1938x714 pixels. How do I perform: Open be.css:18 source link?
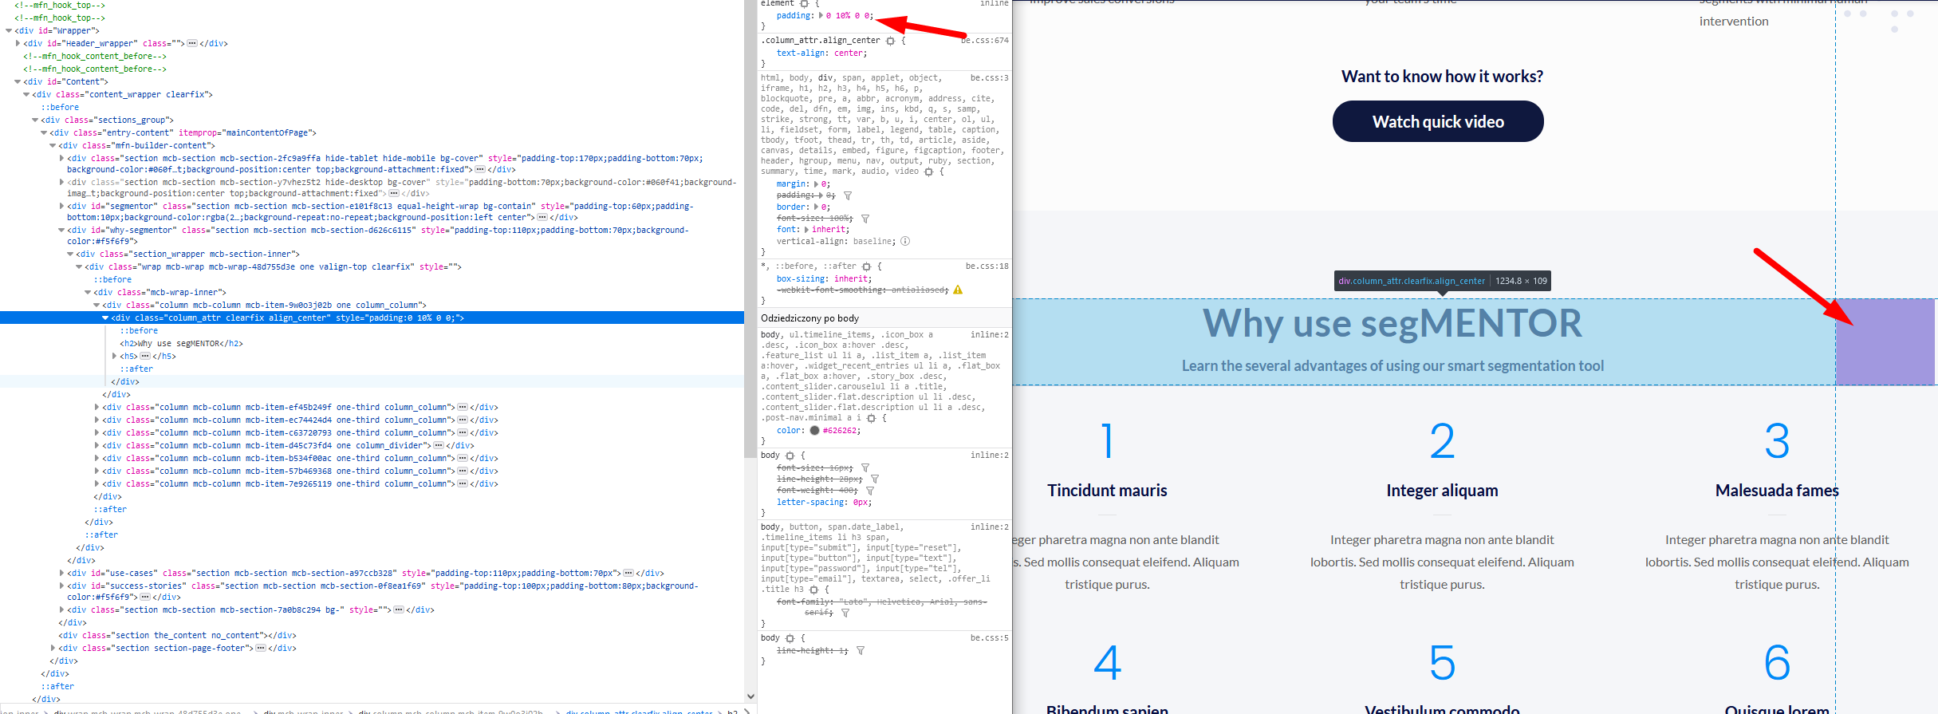click(987, 266)
